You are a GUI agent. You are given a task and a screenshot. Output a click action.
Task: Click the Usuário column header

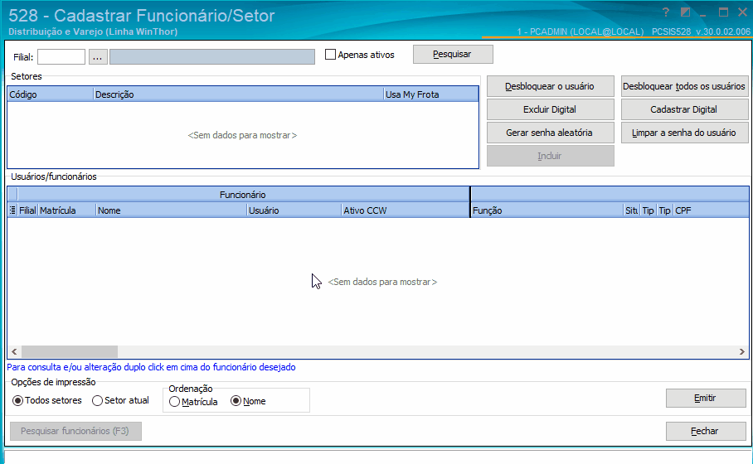tap(294, 210)
